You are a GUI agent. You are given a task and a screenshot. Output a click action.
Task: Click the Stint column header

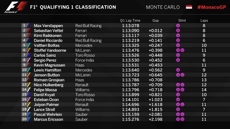click(x=182, y=21)
